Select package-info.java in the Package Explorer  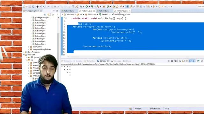point(42,17)
